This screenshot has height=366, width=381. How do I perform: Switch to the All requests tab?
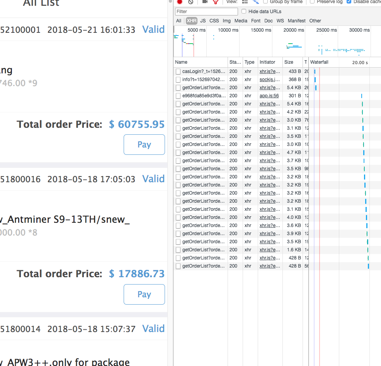click(179, 20)
